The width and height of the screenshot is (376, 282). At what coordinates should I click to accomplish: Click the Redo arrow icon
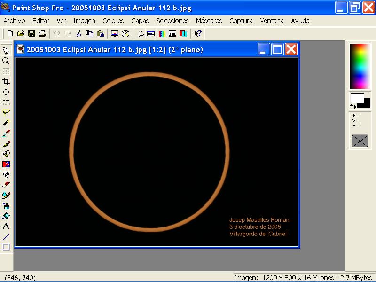click(x=68, y=33)
